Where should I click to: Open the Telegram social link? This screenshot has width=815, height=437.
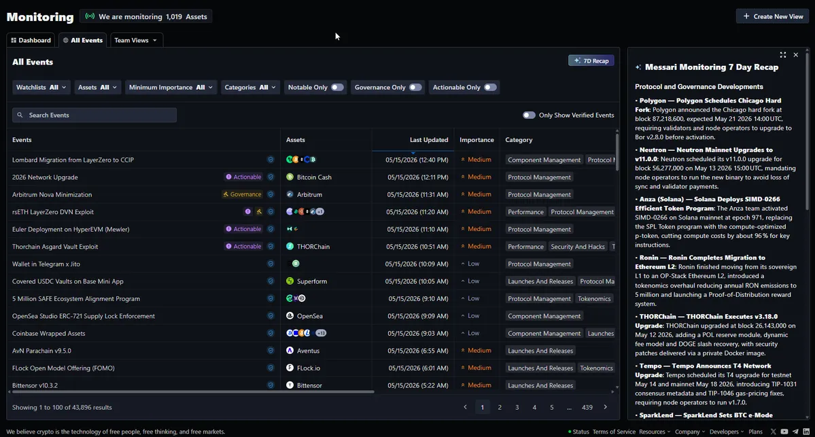pos(795,432)
